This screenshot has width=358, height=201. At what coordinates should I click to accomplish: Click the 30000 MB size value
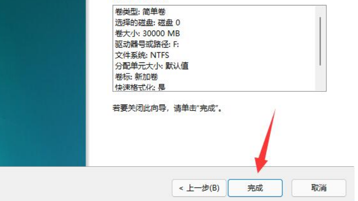(161, 34)
